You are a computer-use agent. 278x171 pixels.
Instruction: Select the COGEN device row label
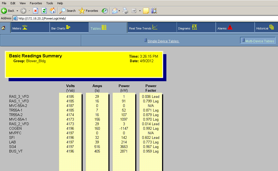click(x=15, y=128)
